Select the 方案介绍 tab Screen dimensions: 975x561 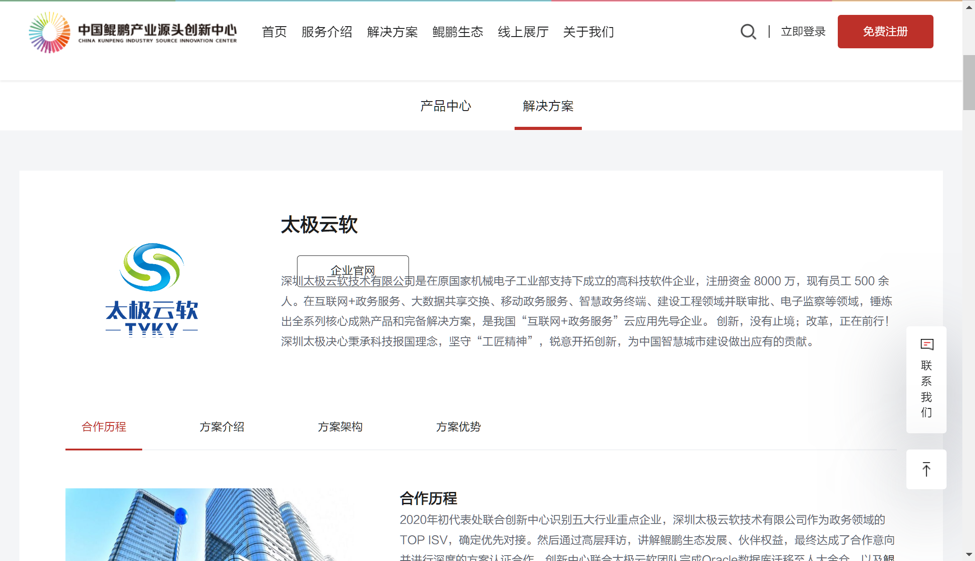click(222, 427)
